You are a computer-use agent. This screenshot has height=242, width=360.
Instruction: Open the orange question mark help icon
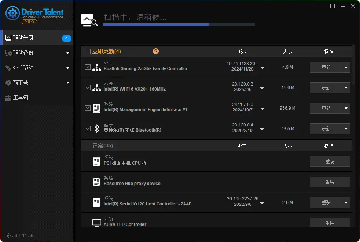coord(156,51)
